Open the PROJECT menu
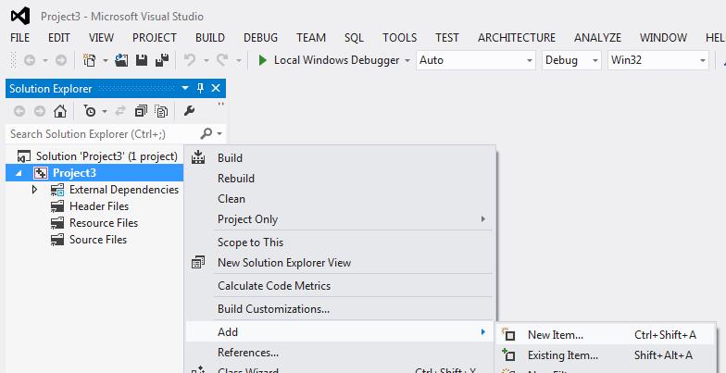This screenshot has height=373, width=726. (x=155, y=37)
